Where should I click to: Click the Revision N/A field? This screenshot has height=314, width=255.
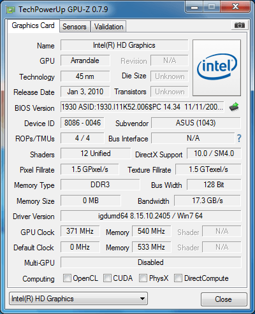(x=170, y=61)
